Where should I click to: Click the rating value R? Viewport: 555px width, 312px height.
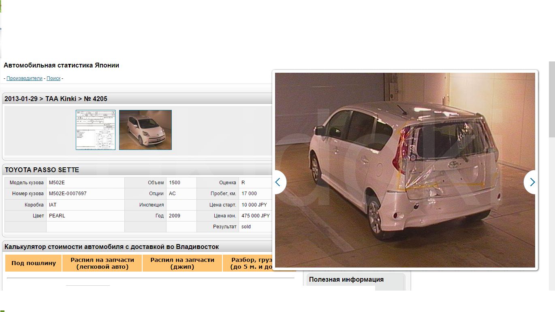[243, 183]
